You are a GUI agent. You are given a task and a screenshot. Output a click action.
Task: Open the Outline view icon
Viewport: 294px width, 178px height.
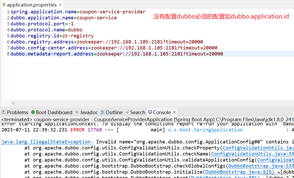103,112
